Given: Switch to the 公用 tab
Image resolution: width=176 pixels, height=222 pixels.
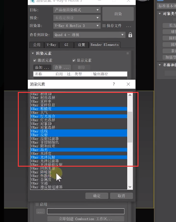Looking at the screenshot, I should click(x=37, y=45).
